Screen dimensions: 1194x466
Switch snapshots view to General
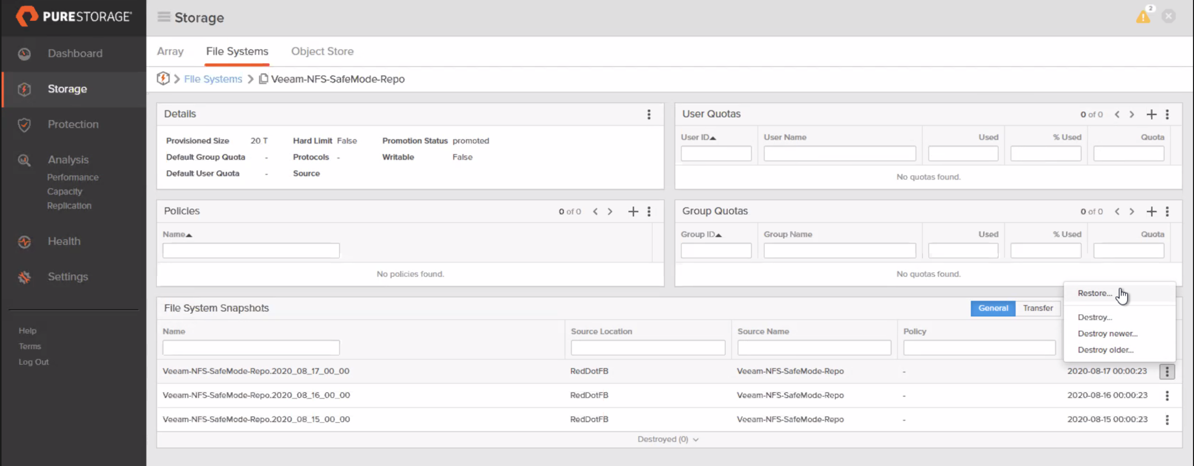993,308
